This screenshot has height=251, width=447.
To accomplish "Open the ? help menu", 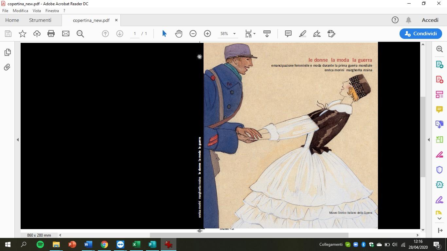I will pos(64,11).
